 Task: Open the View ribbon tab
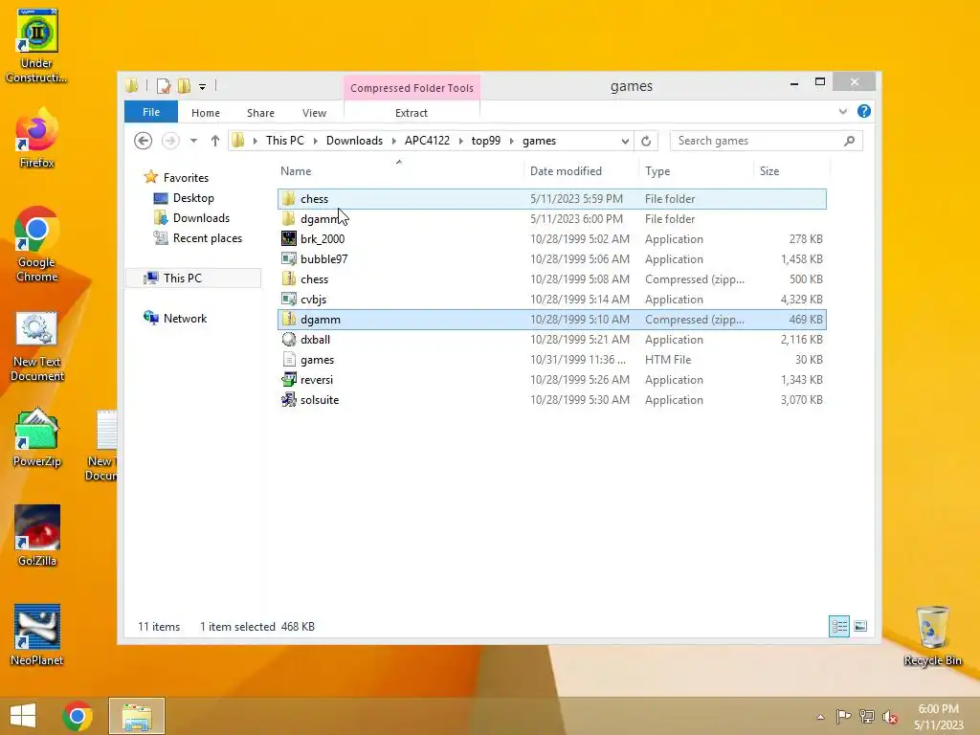click(x=314, y=113)
